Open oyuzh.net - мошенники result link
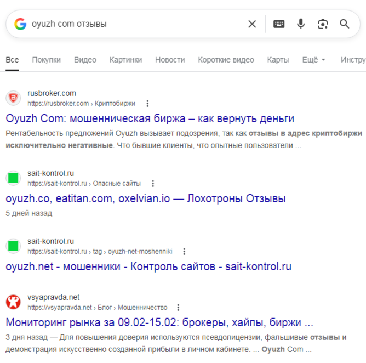Viewport: 366px width, 363px height. click(x=148, y=266)
